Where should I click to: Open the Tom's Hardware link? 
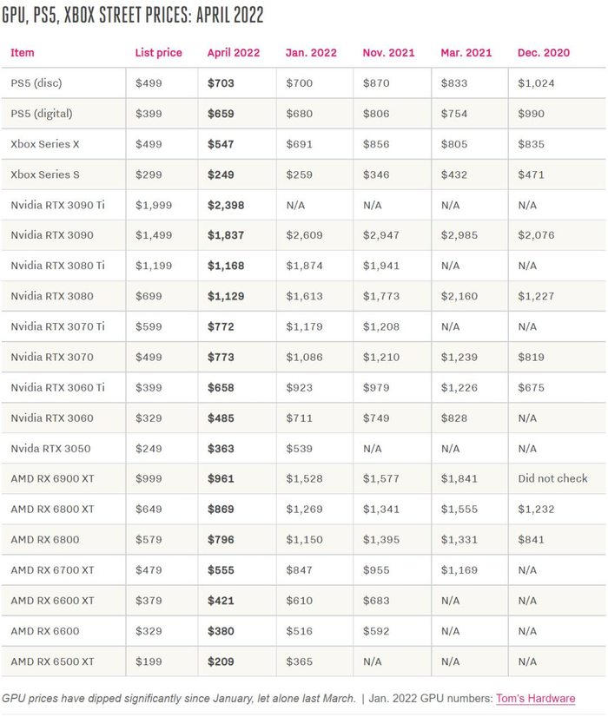pos(535,698)
